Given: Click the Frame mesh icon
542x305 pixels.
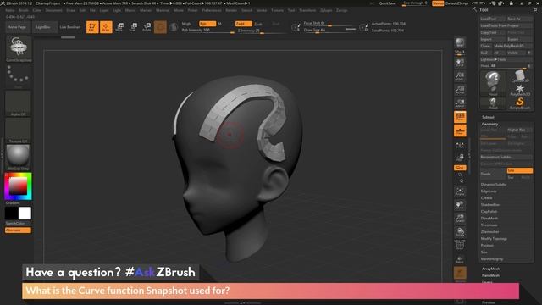Looking at the screenshot, I should 460,192.
